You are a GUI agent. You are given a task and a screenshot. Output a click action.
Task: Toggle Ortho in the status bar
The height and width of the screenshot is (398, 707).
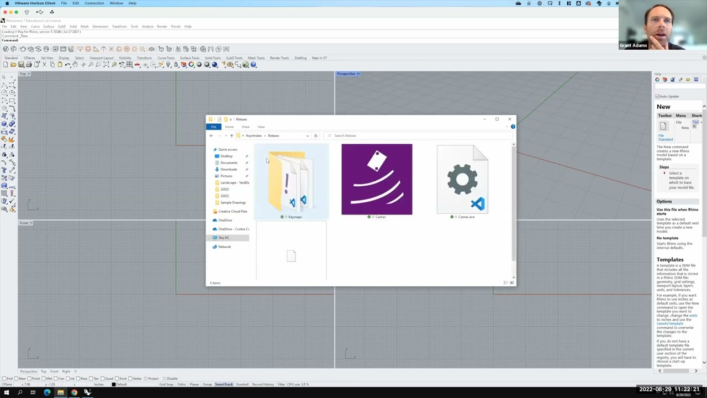click(x=181, y=384)
